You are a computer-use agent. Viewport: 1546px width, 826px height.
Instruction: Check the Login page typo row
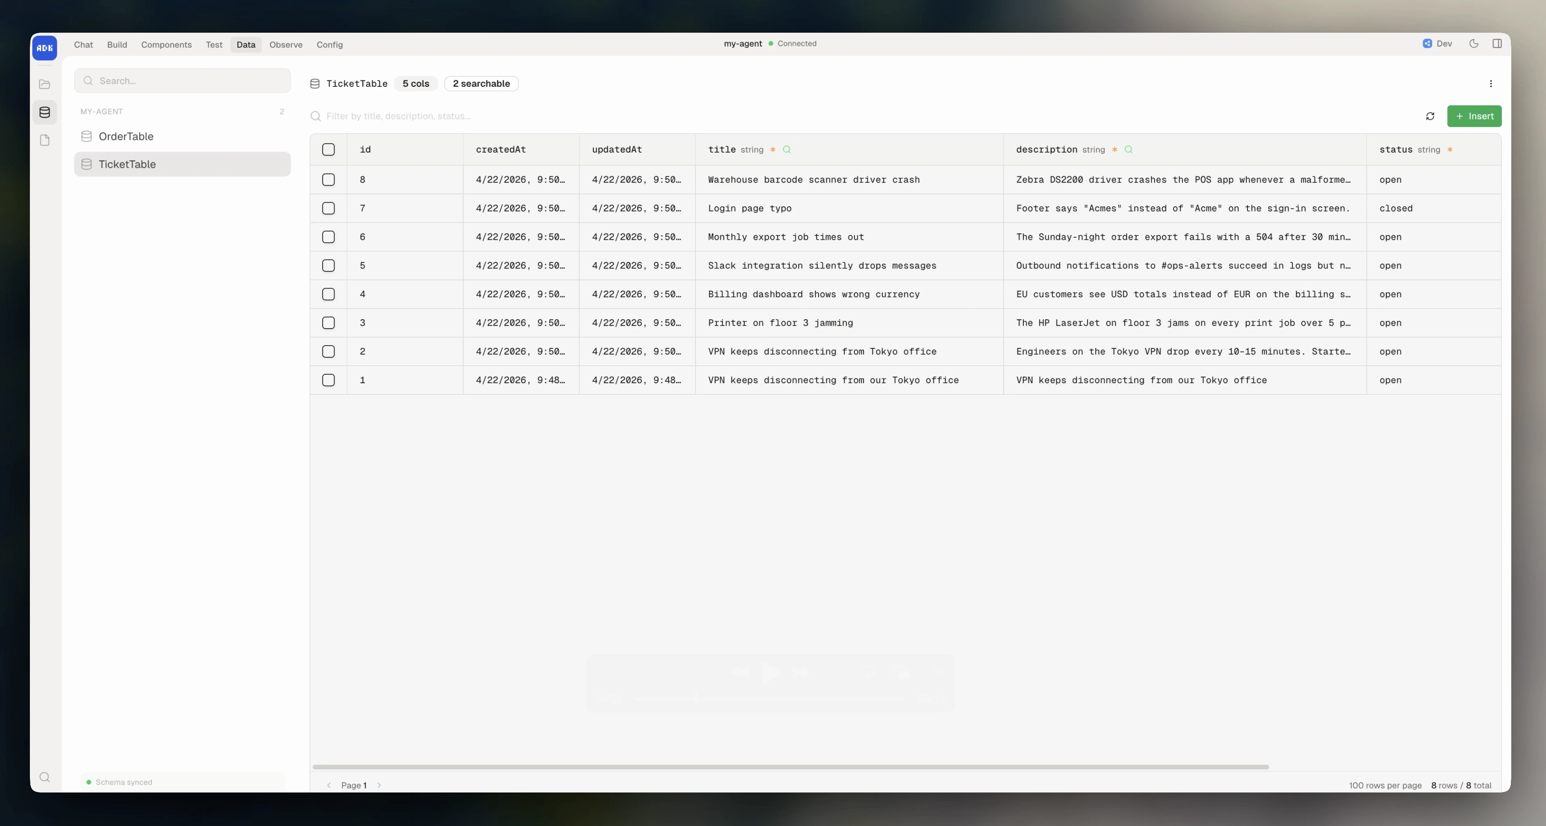(x=328, y=208)
